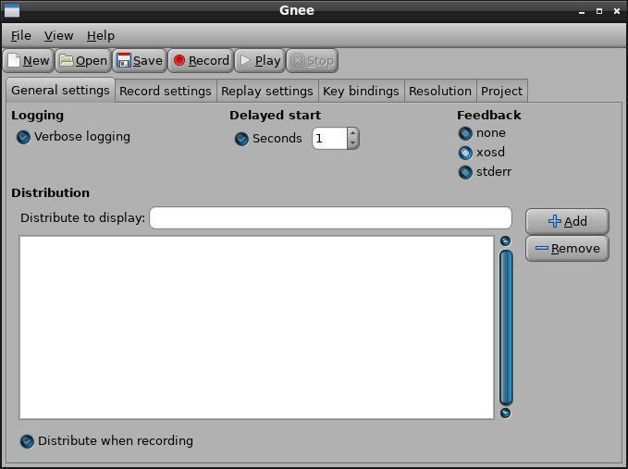Switch to the Replay settings tab
Viewport: 628px width, 469px height.
[x=267, y=91]
